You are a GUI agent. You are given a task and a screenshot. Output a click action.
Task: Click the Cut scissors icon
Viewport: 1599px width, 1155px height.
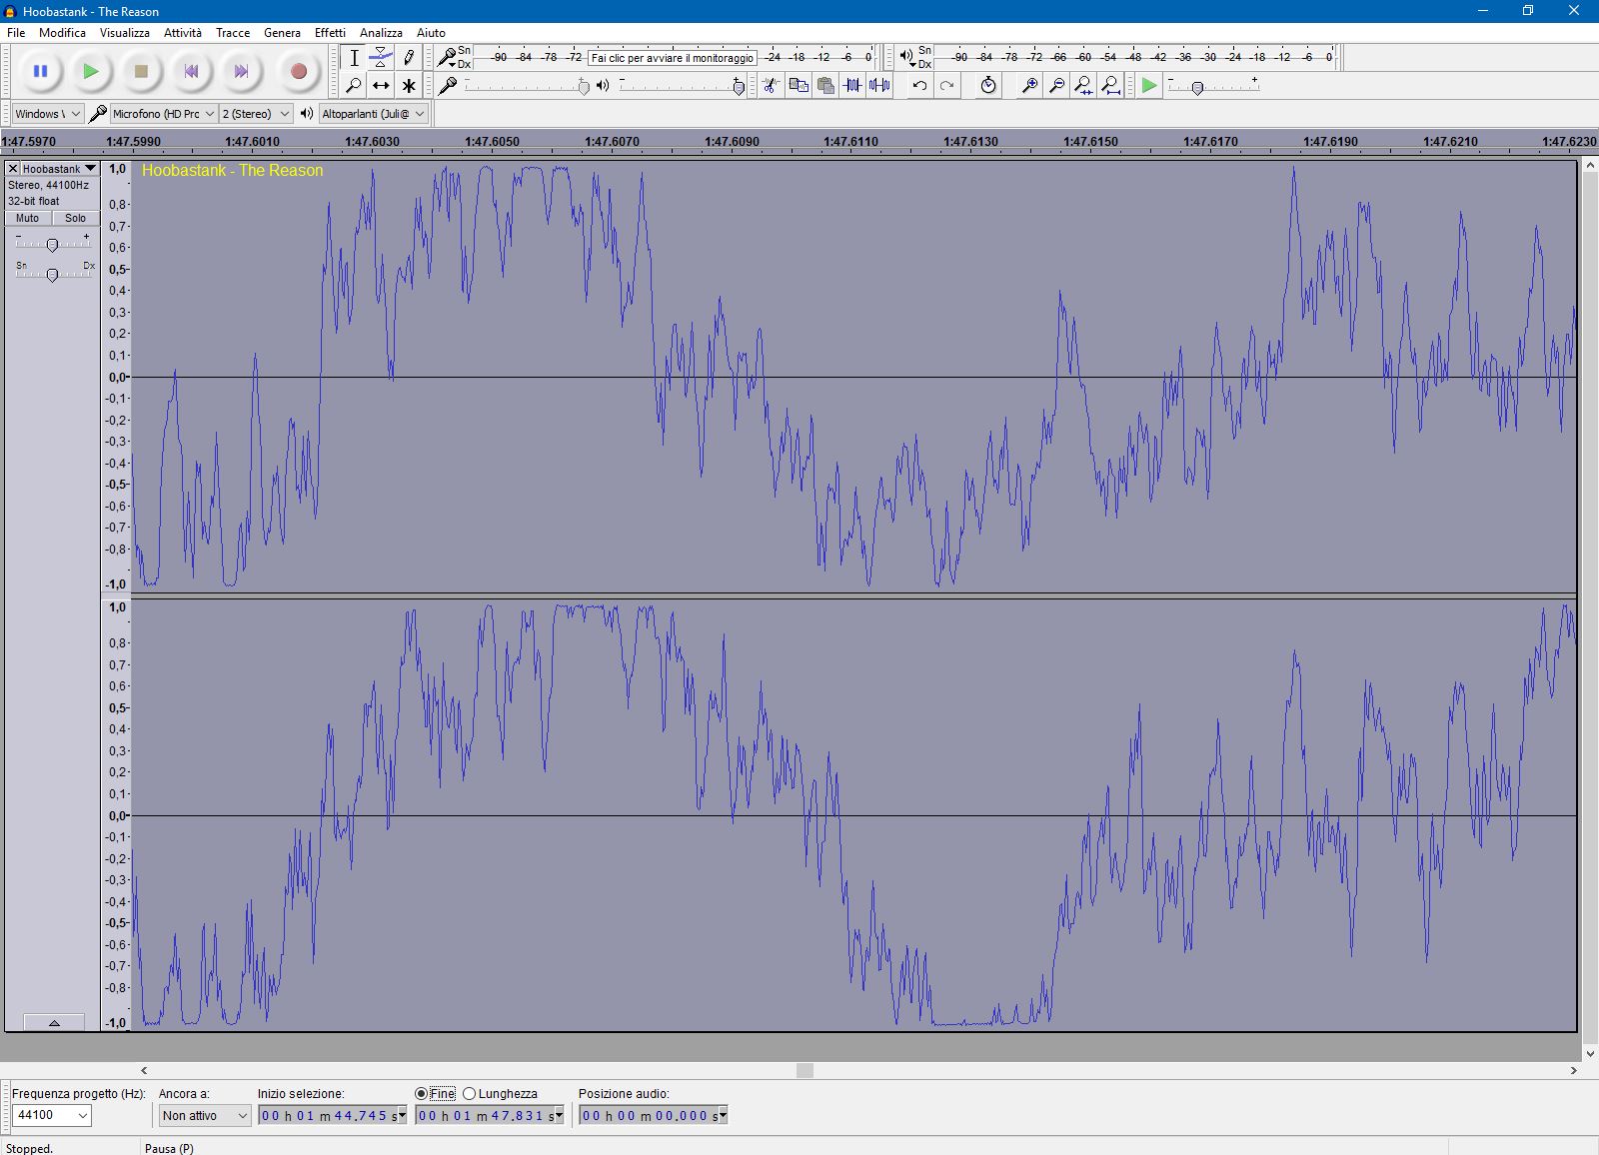(x=770, y=86)
